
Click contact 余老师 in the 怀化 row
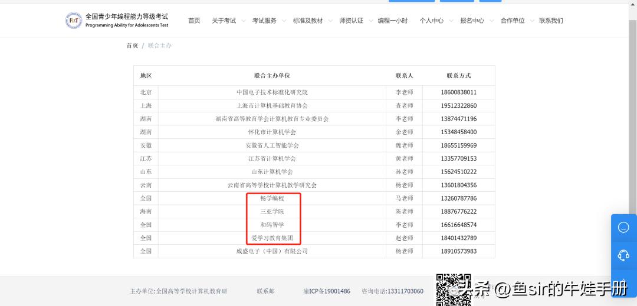coord(404,132)
